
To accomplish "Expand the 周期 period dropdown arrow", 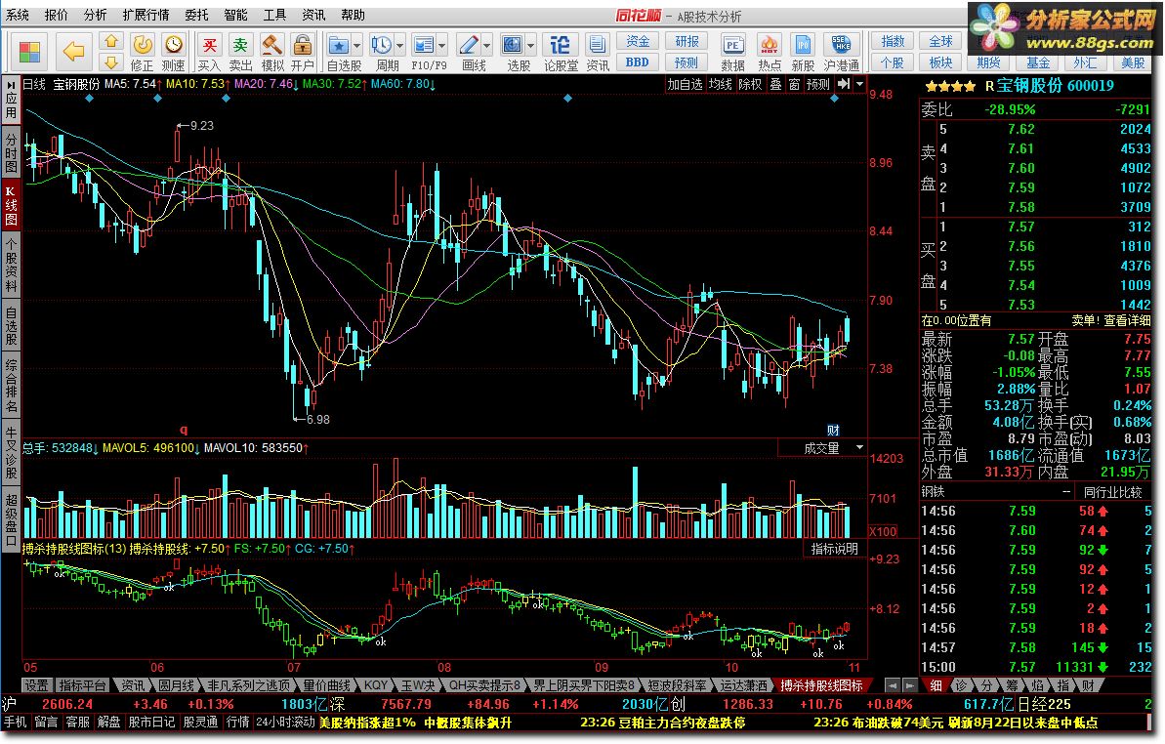I will coord(400,45).
